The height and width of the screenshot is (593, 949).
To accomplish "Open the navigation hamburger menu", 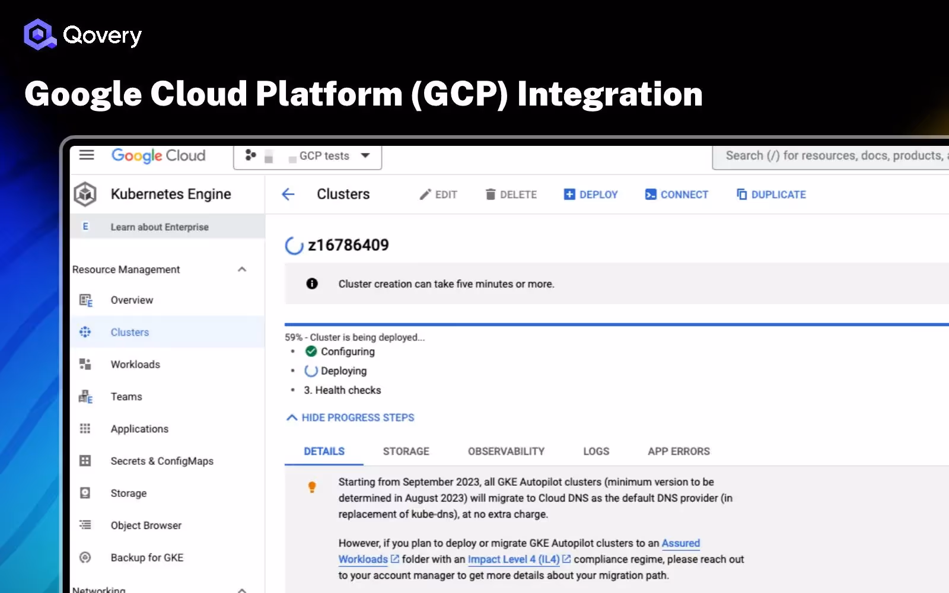I will coord(87,155).
